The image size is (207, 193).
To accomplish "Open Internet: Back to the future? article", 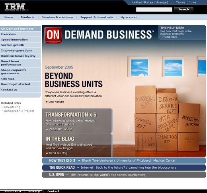I will (103, 168).
